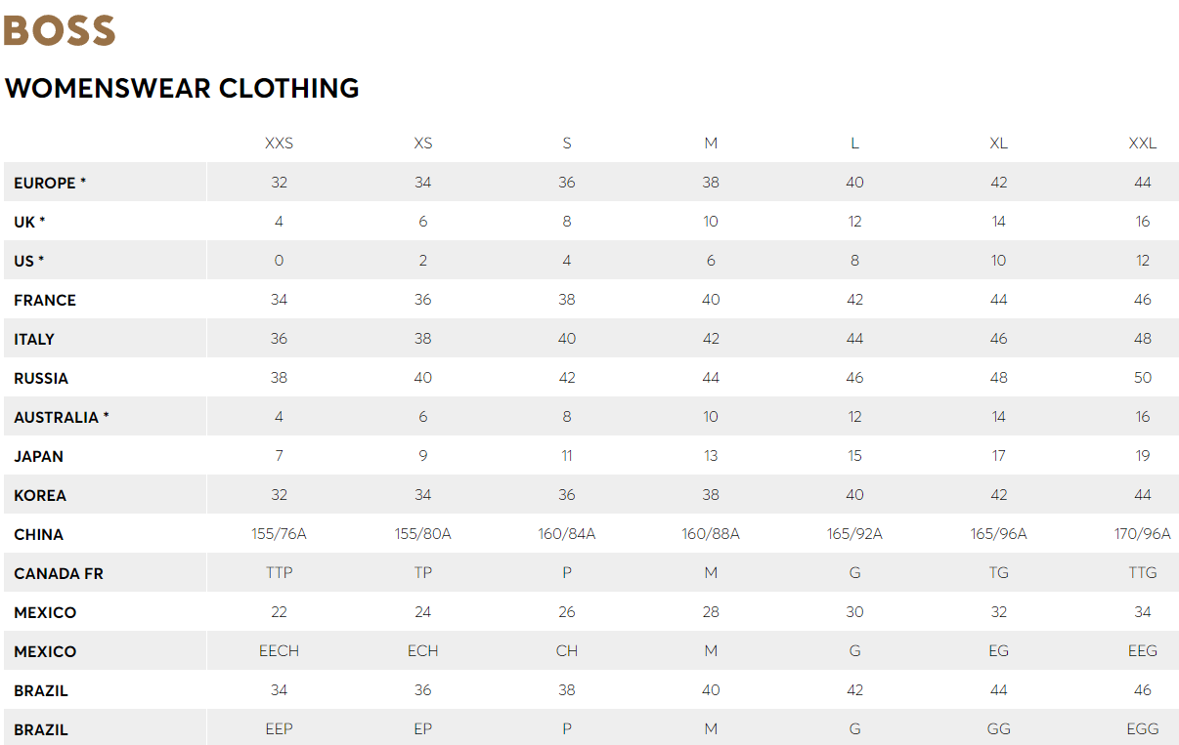
Task: Click China size 155/76A cell
Action: (279, 534)
